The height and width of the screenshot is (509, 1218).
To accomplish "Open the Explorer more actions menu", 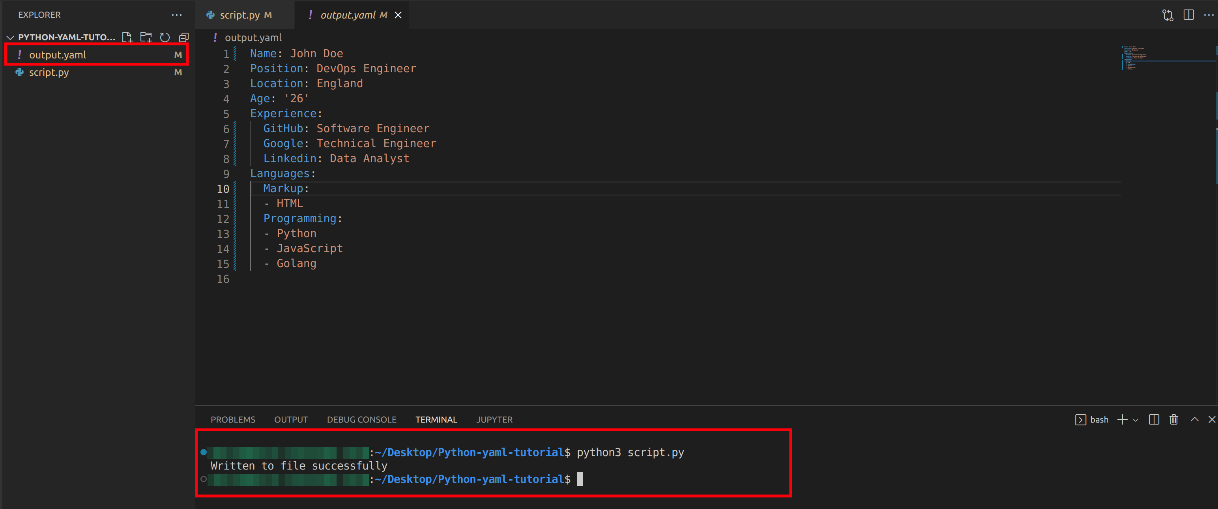I will point(176,15).
